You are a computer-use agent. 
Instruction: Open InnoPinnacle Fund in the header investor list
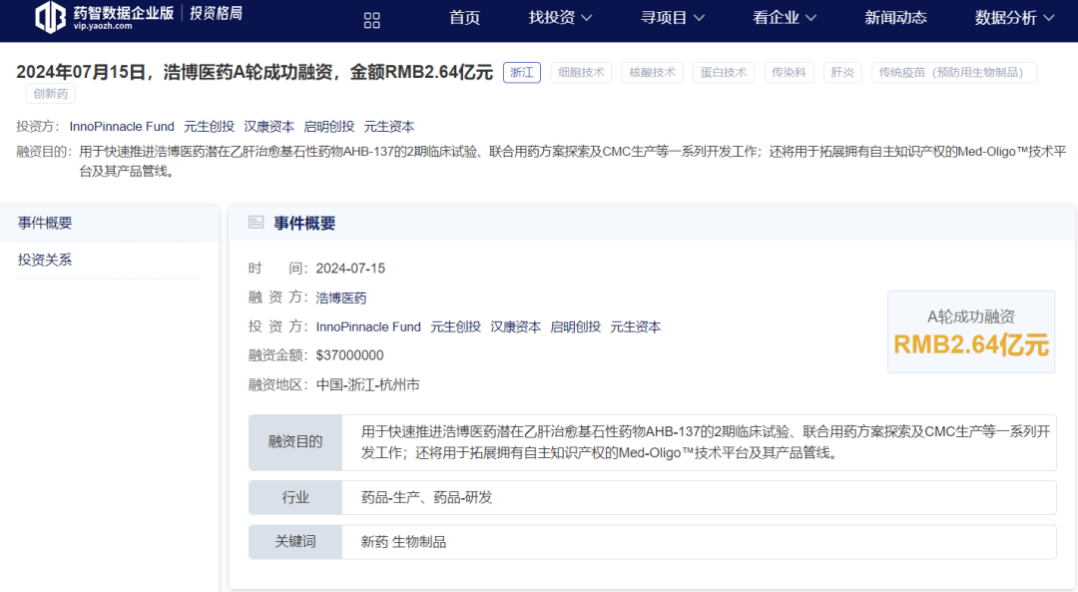click(x=122, y=127)
